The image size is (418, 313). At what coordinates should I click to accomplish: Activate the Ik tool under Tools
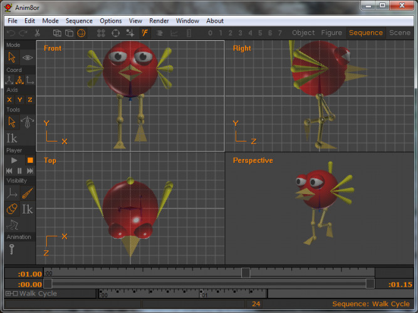[12, 138]
